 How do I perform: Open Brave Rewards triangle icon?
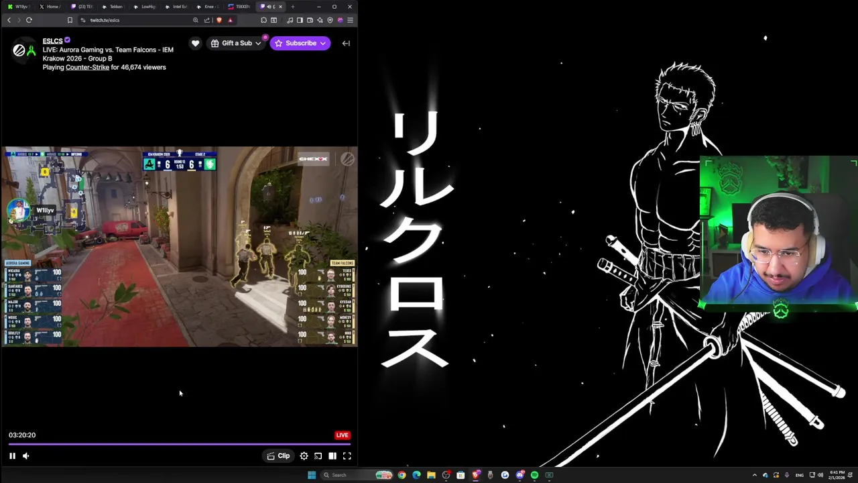(x=230, y=20)
